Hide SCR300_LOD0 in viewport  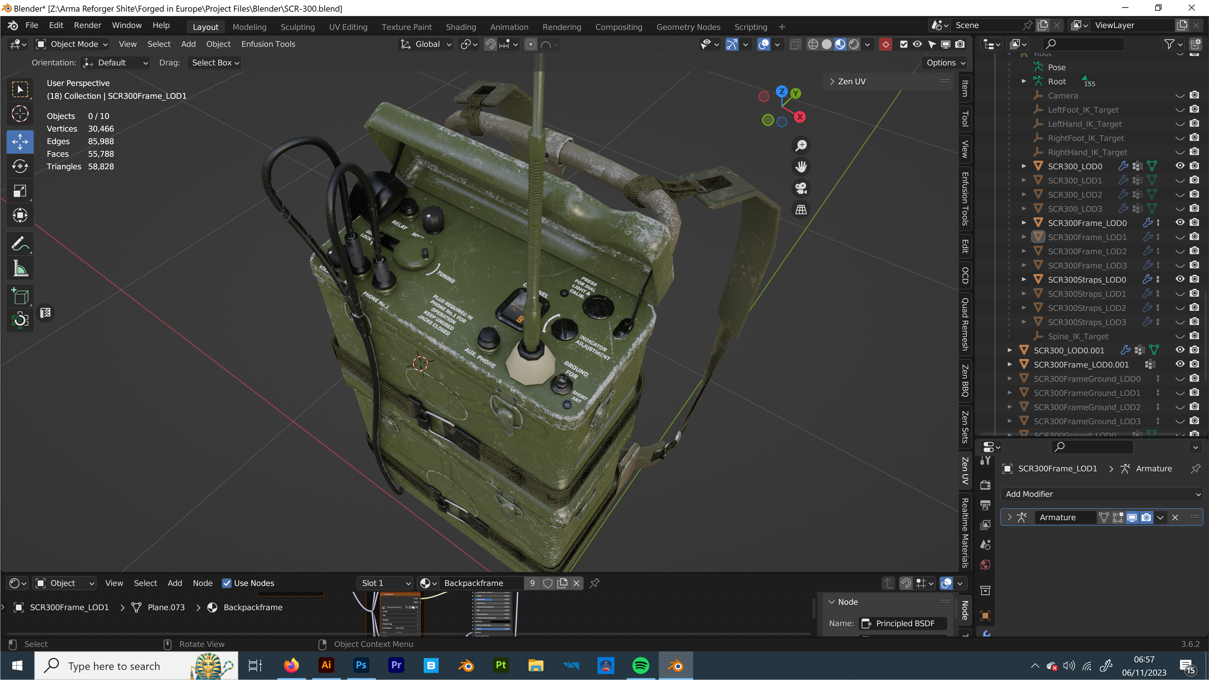pos(1179,166)
